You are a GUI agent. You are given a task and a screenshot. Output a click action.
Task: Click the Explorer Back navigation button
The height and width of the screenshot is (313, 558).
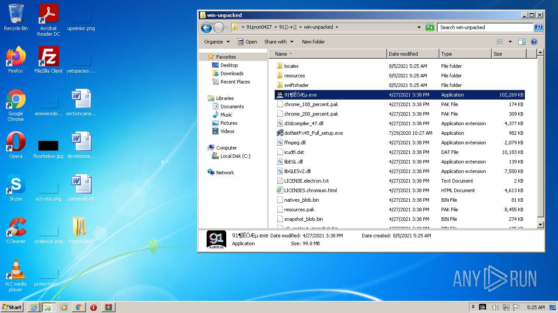coord(206,27)
